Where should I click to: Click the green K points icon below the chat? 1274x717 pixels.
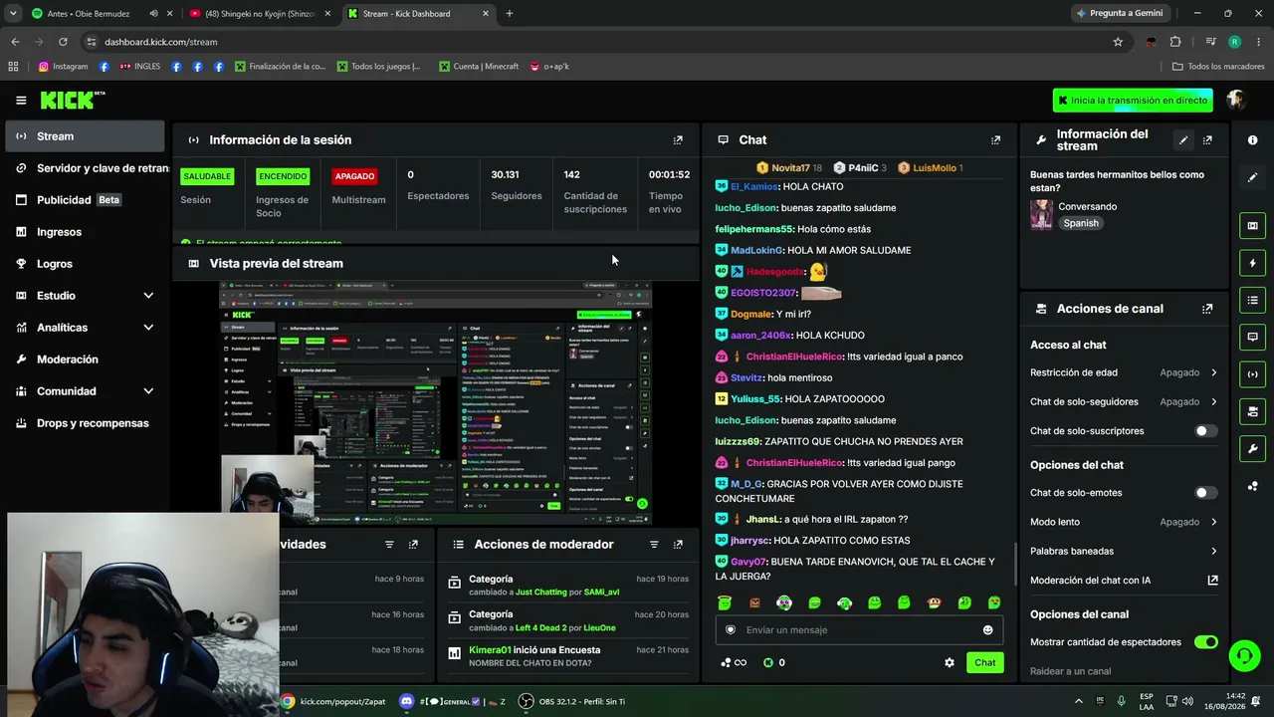[x=768, y=662]
